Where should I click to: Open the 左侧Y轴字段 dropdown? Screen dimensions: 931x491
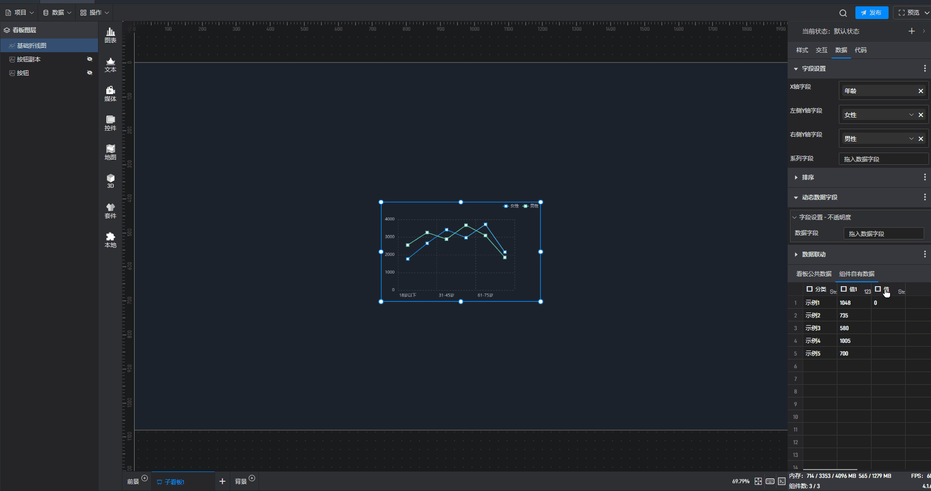point(911,115)
